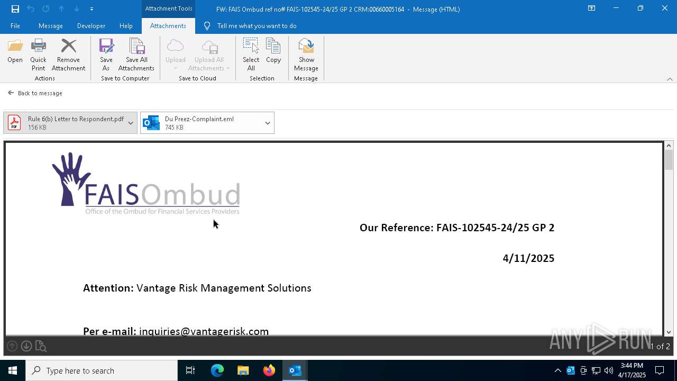
Task: Open Windows Start menu
Action: (13, 370)
